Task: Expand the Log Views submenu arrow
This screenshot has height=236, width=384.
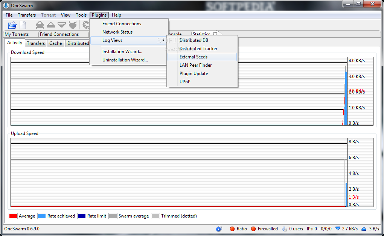Action: [x=163, y=40]
